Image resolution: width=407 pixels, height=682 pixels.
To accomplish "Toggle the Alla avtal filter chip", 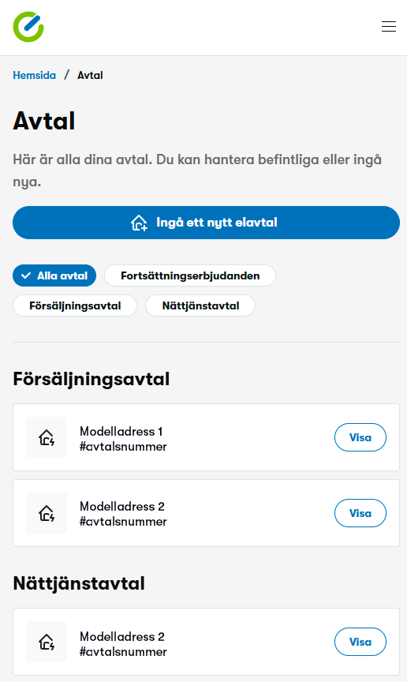I will (54, 275).
